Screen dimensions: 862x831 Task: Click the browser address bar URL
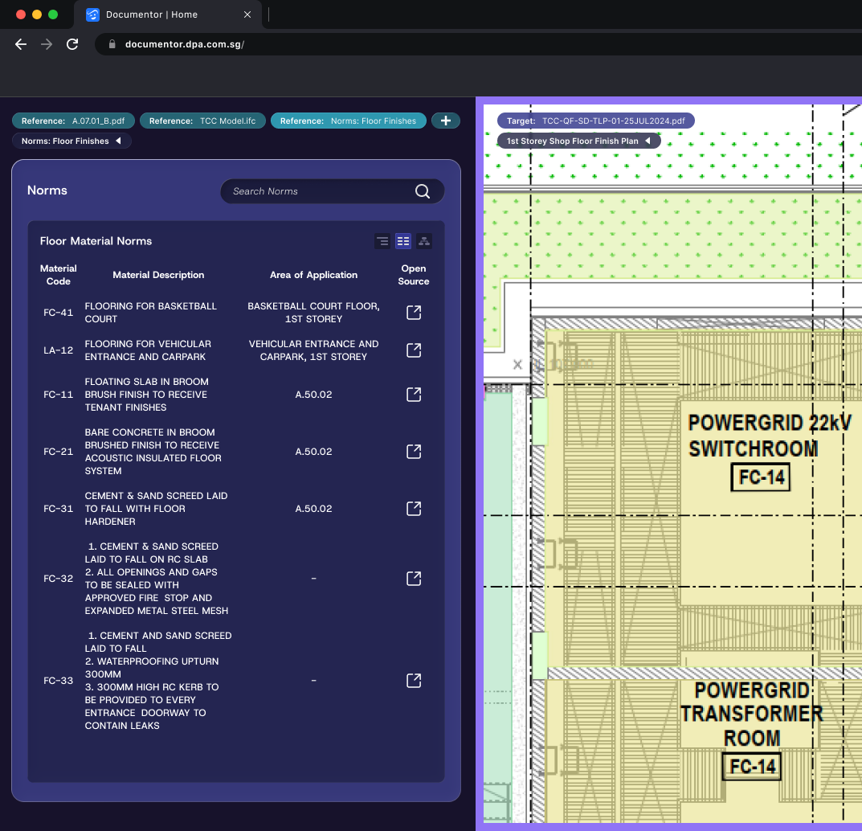[x=185, y=44]
